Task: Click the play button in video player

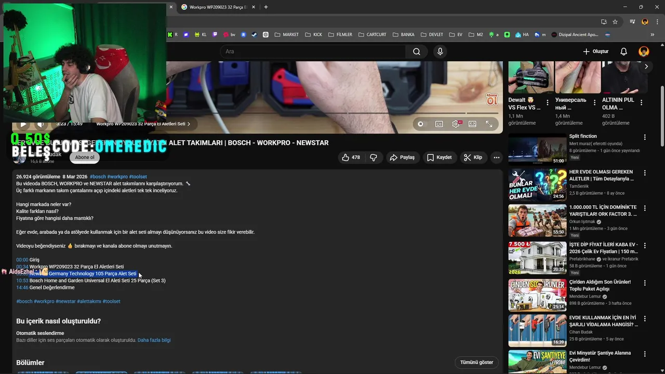Action: pyautogui.click(x=23, y=124)
